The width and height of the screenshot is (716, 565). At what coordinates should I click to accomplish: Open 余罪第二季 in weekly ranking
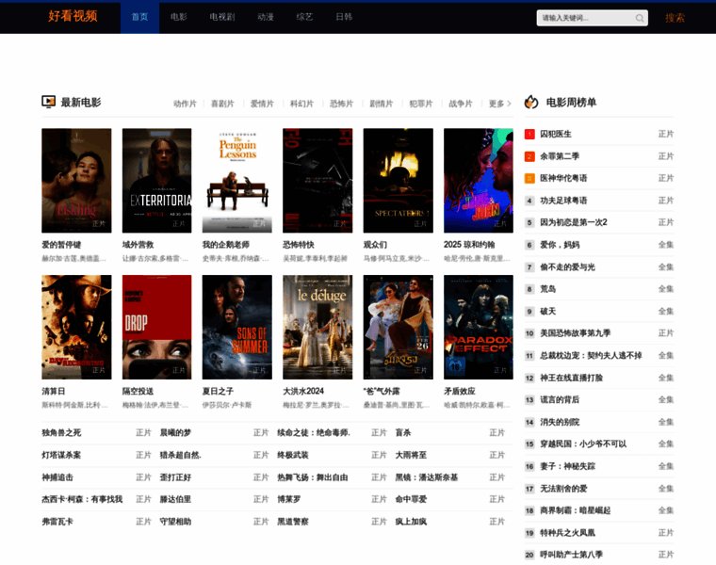(x=560, y=156)
